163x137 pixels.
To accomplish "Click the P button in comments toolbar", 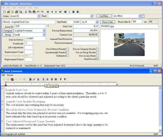I will coord(65,79).
